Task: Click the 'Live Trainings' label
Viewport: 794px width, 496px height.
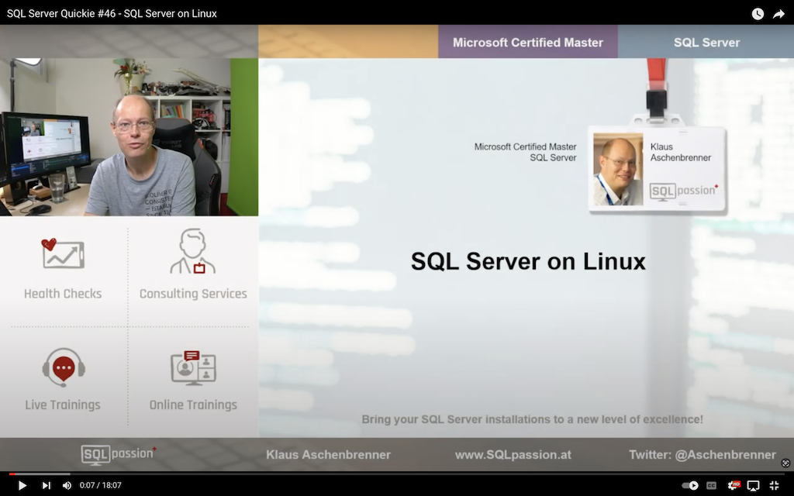Action: (x=63, y=405)
